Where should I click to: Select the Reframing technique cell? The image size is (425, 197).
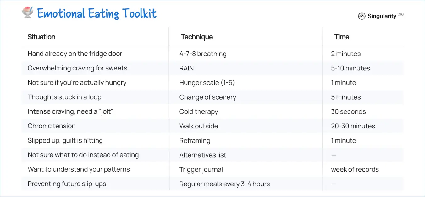(x=195, y=141)
